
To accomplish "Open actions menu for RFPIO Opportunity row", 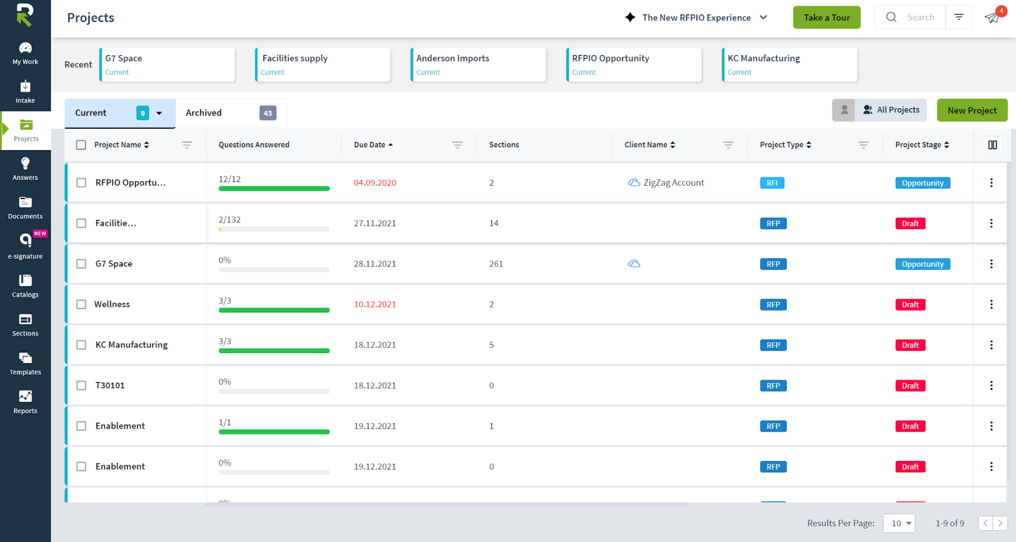I will tap(991, 183).
